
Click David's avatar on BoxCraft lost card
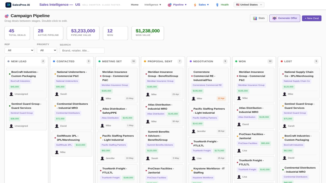click(x=284, y=158)
